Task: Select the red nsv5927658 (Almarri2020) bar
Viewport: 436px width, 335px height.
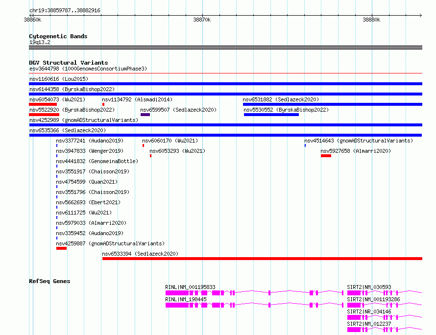Action: coord(326,156)
